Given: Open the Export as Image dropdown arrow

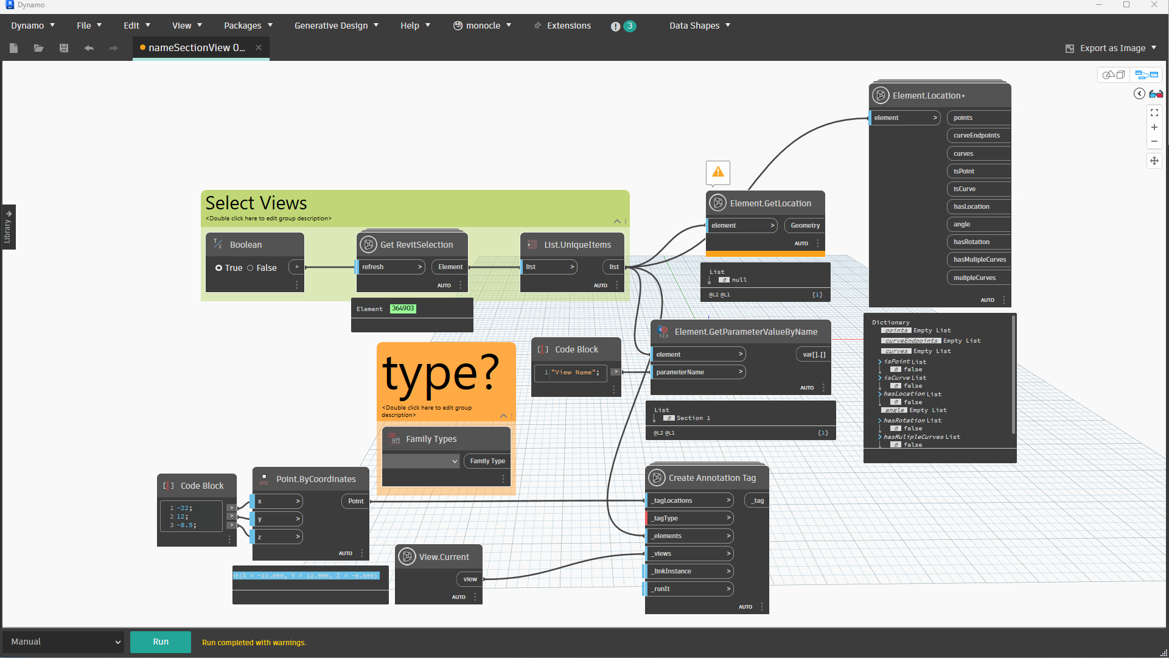Looking at the screenshot, I should (1154, 48).
